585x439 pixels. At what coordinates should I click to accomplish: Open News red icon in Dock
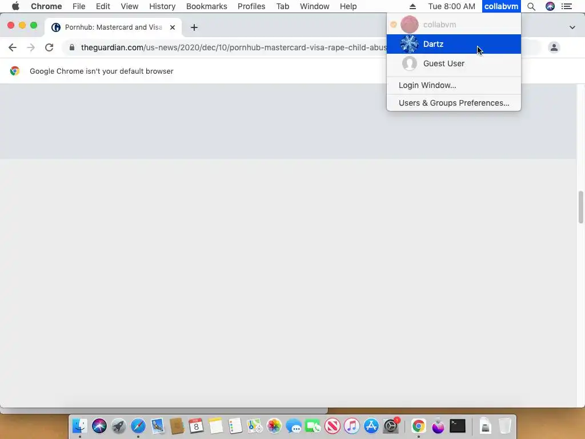pyautogui.click(x=332, y=426)
